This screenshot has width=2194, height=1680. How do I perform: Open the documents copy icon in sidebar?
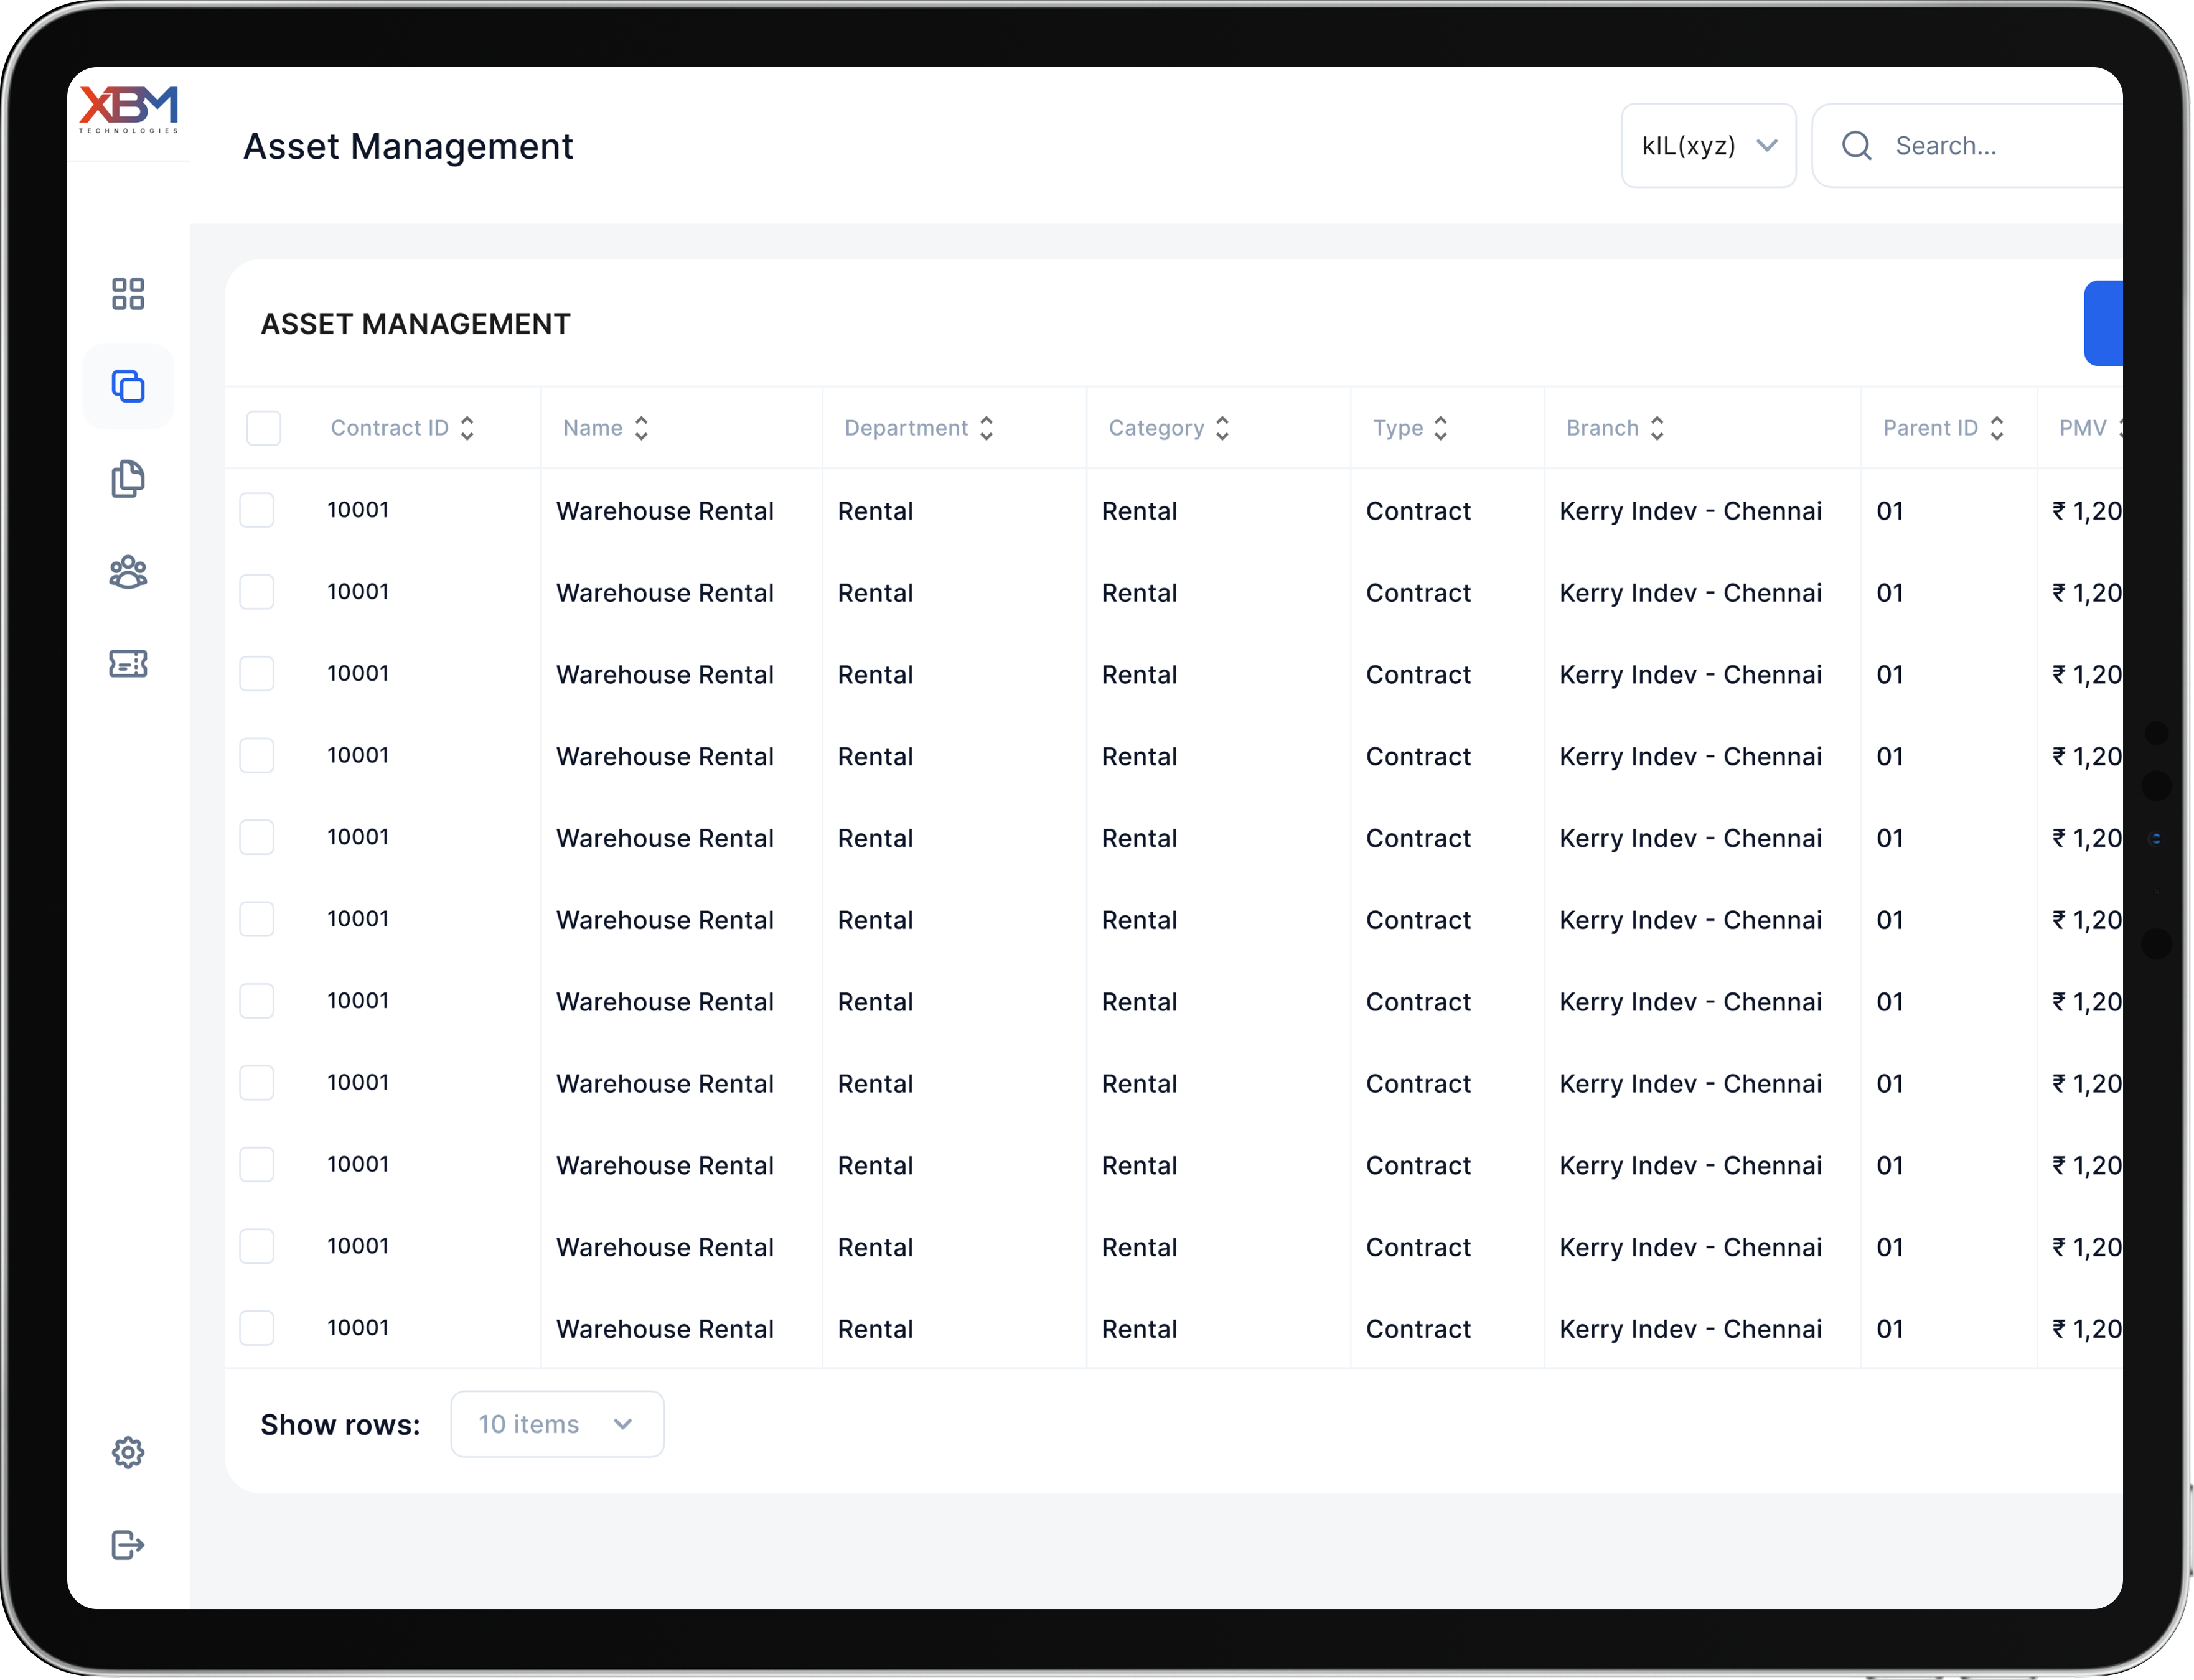(128, 479)
